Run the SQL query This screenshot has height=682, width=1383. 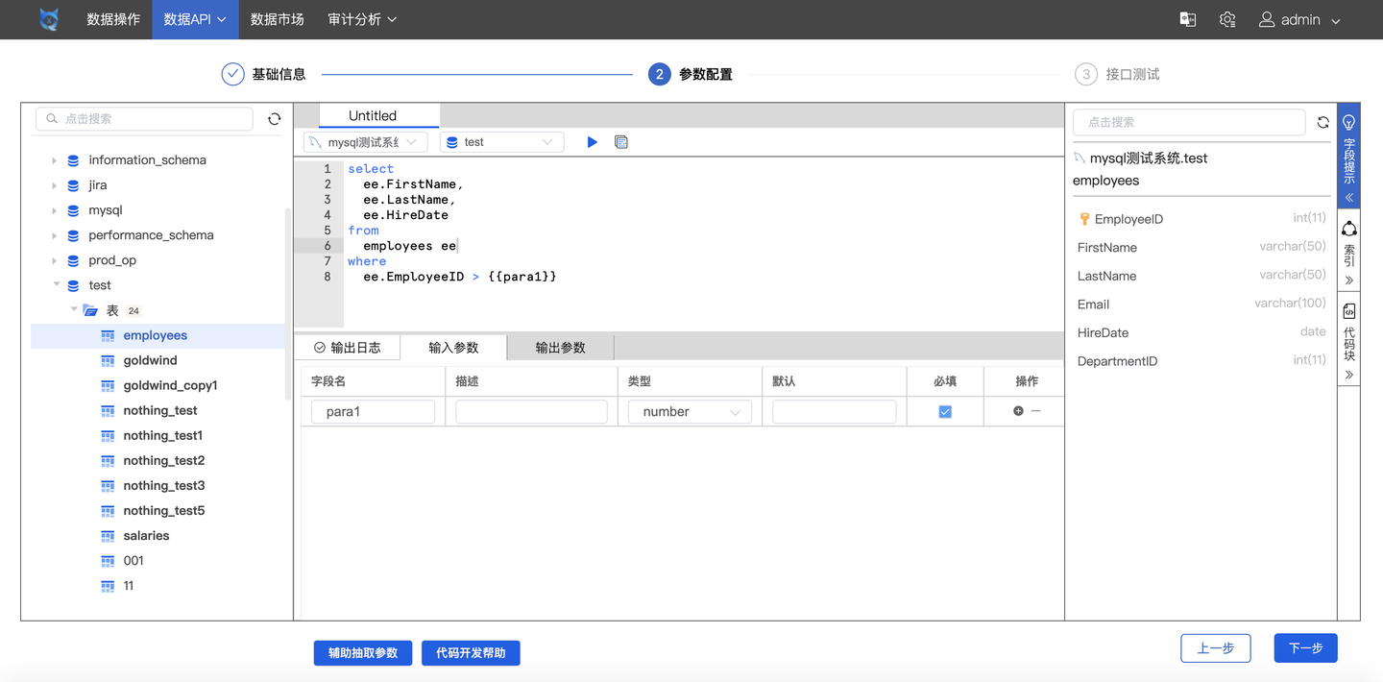(x=592, y=141)
